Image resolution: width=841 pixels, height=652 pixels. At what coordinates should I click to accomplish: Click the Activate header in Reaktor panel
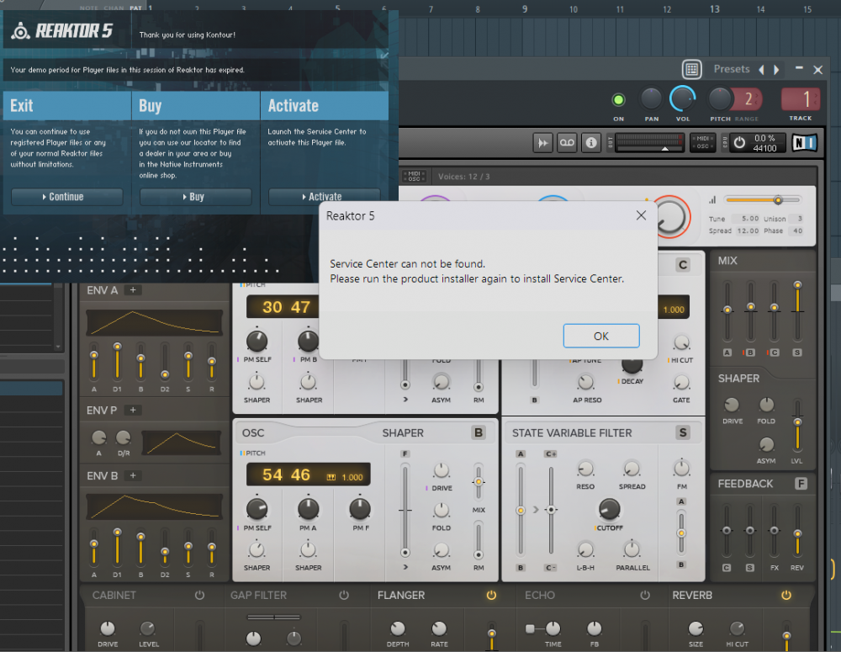(x=325, y=106)
